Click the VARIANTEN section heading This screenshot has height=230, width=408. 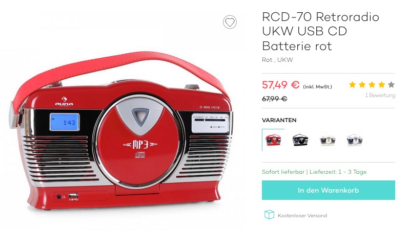[x=279, y=120]
